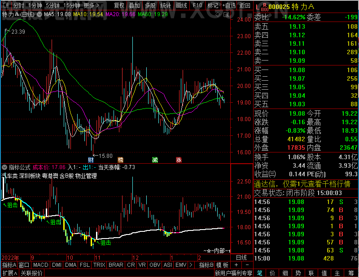Switch to the CR indicator

(131, 265)
